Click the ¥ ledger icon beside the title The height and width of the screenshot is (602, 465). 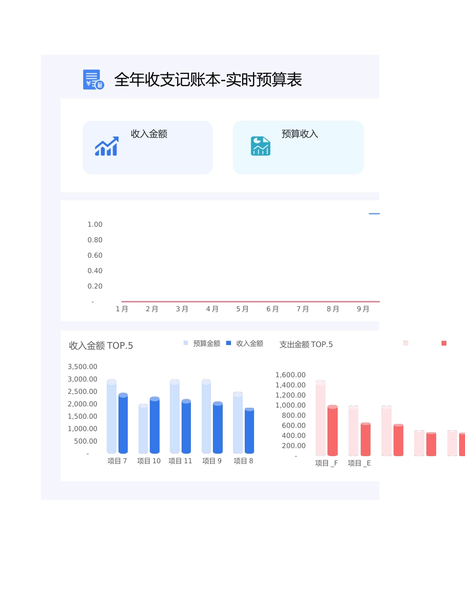[x=93, y=79]
